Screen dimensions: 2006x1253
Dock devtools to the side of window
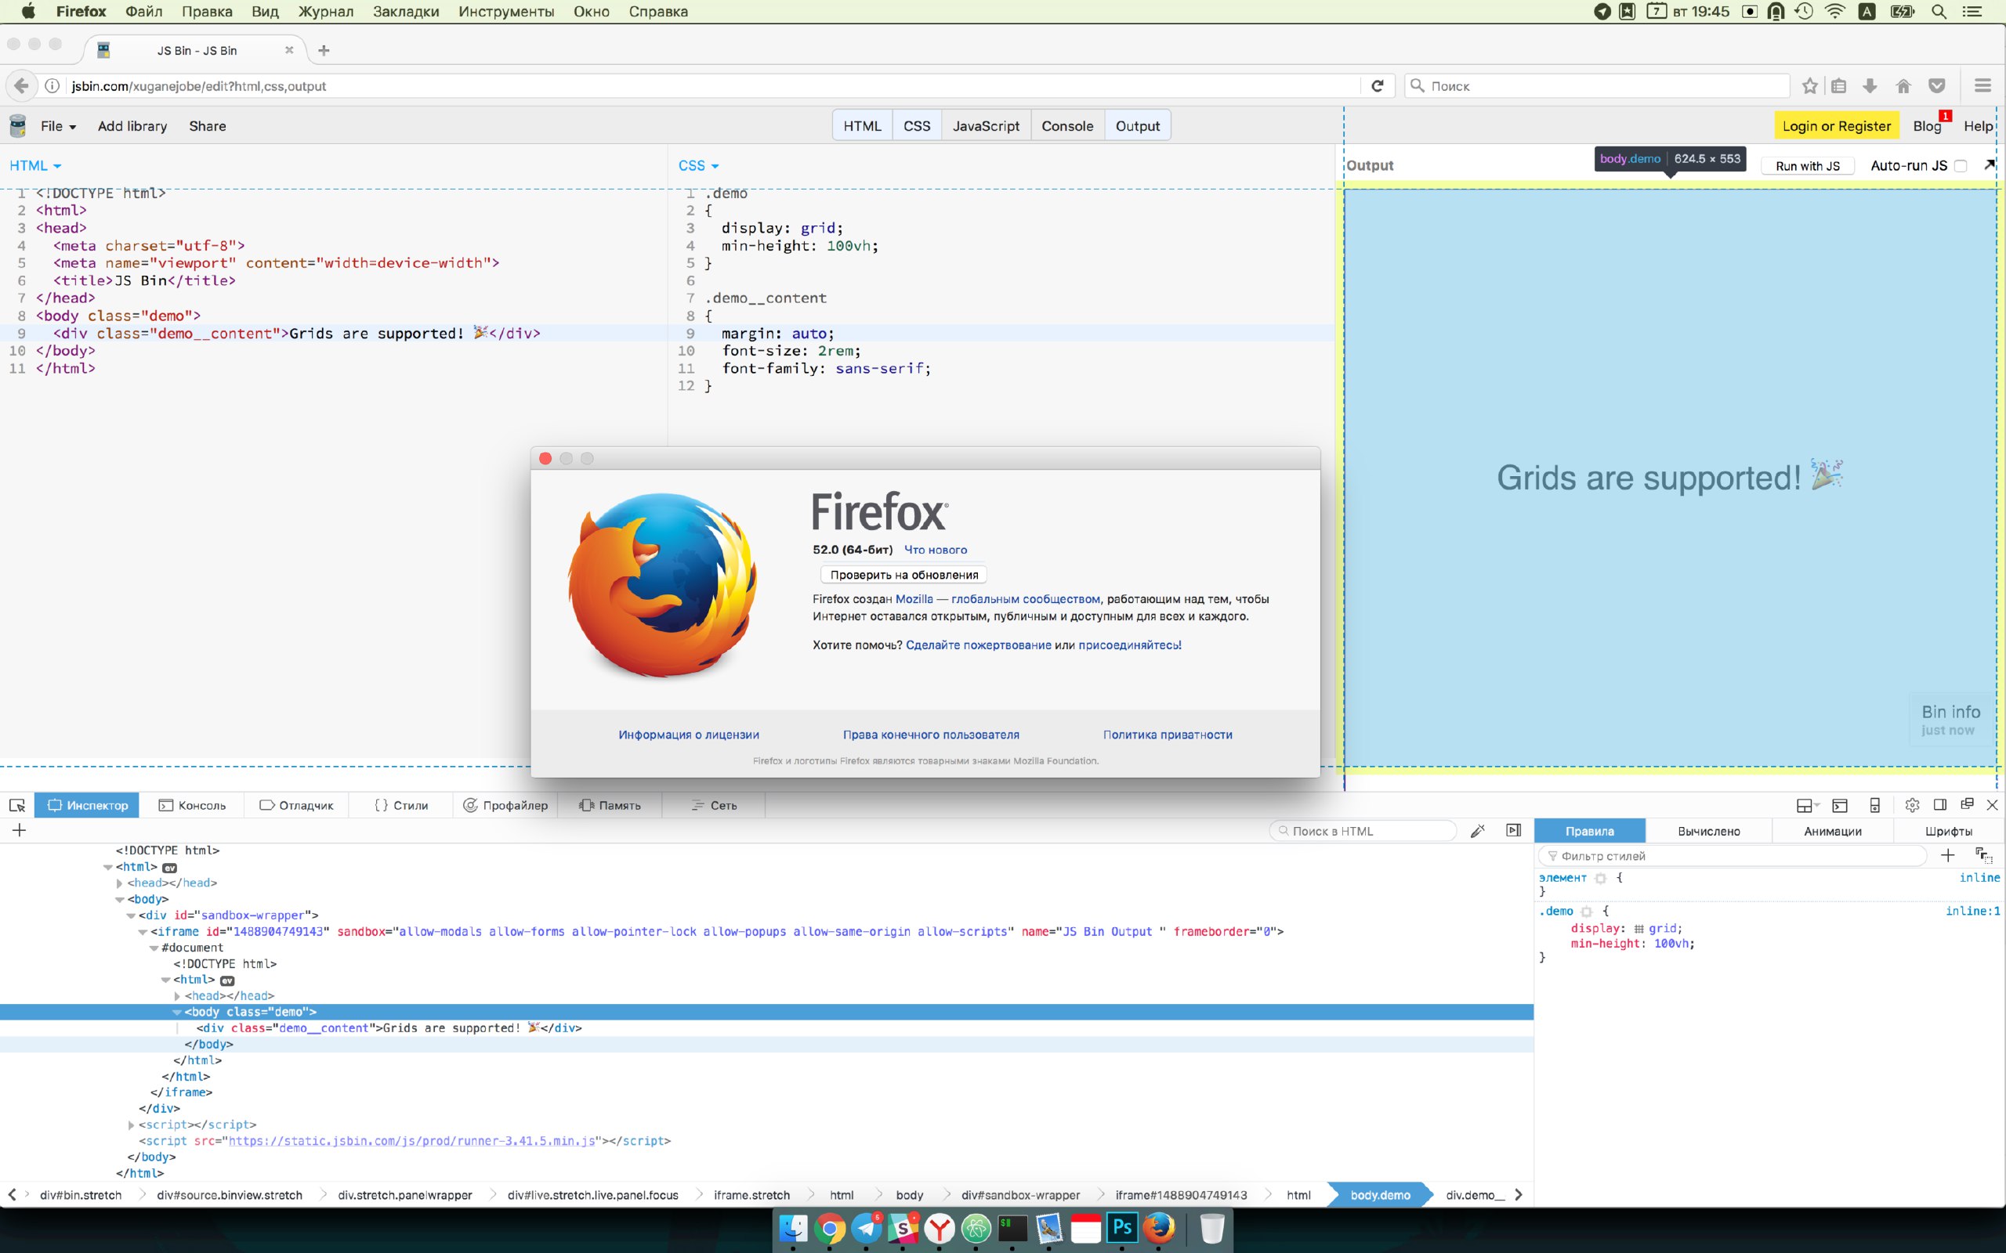point(1939,805)
